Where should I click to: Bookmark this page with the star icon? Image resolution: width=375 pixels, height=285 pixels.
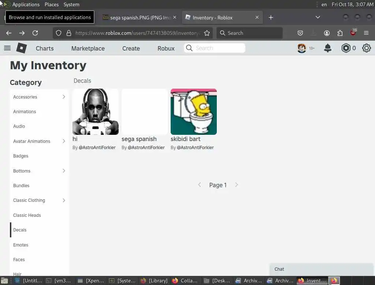pyautogui.click(x=207, y=33)
